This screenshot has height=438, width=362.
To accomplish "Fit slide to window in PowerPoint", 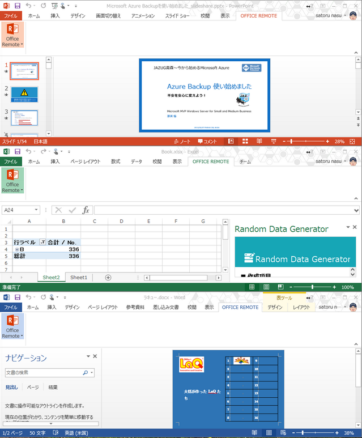I will 352,141.
